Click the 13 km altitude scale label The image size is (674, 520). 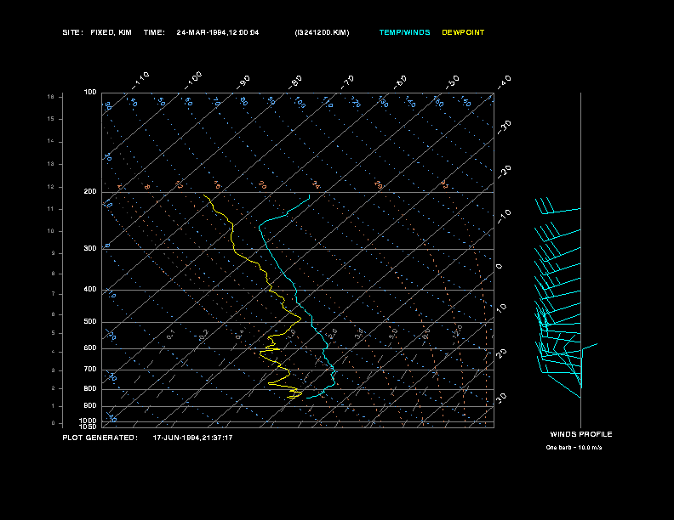coord(51,164)
